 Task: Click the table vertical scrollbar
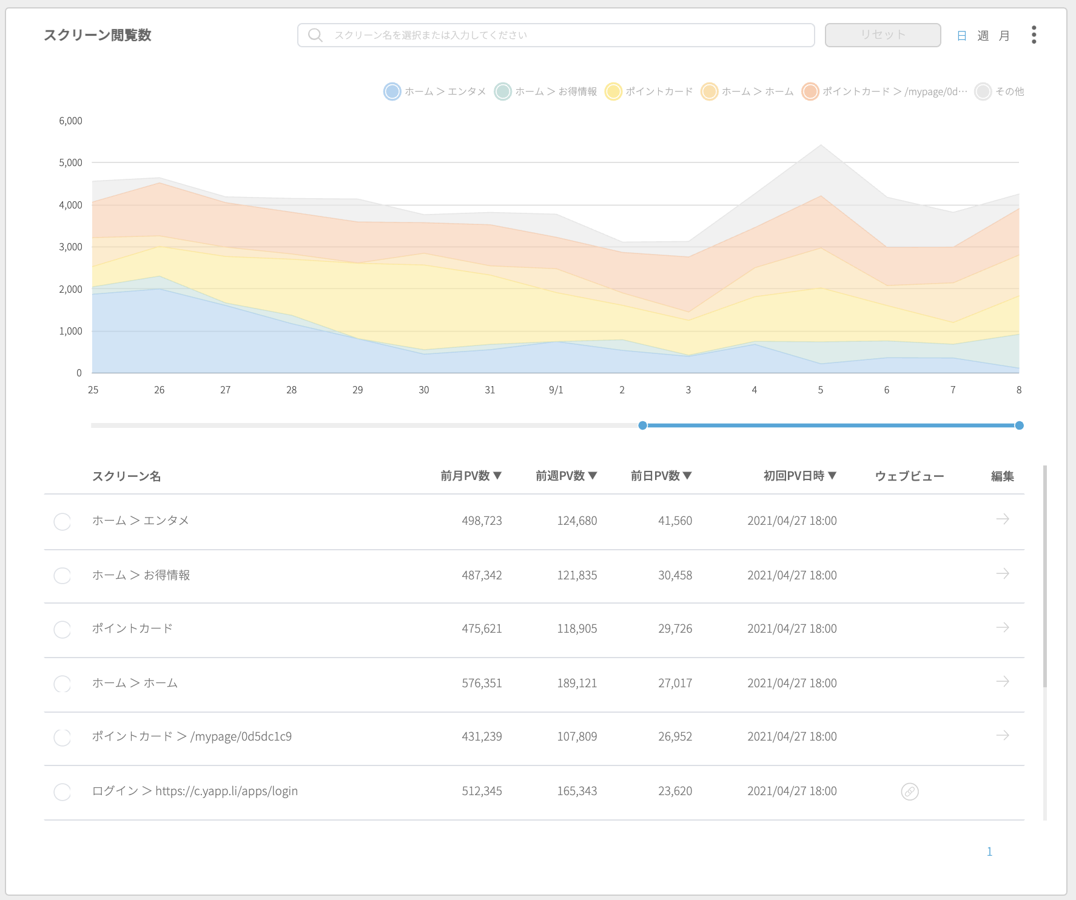point(1044,576)
